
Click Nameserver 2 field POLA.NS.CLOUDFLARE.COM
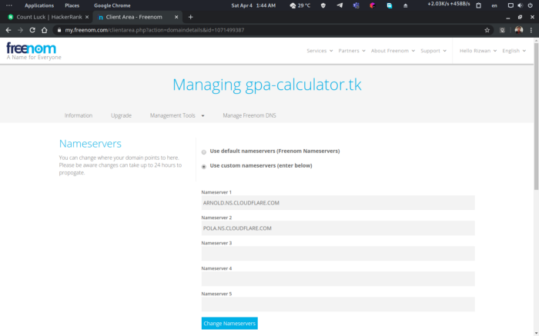(x=338, y=228)
